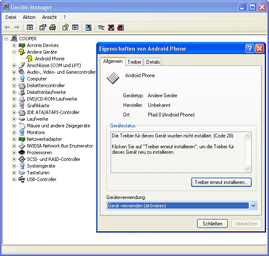The height and width of the screenshot is (256, 269).
Task: Switch to the Treiber tab
Action: coord(134,62)
